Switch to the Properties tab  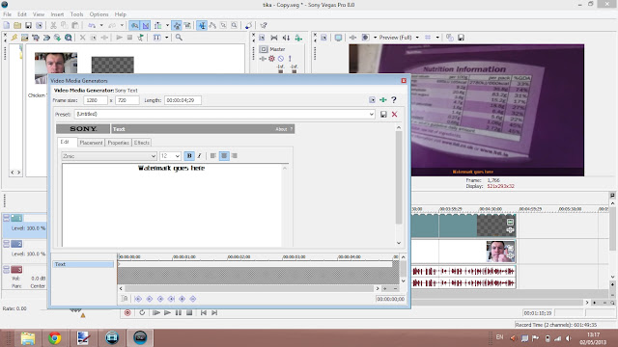click(x=118, y=143)
